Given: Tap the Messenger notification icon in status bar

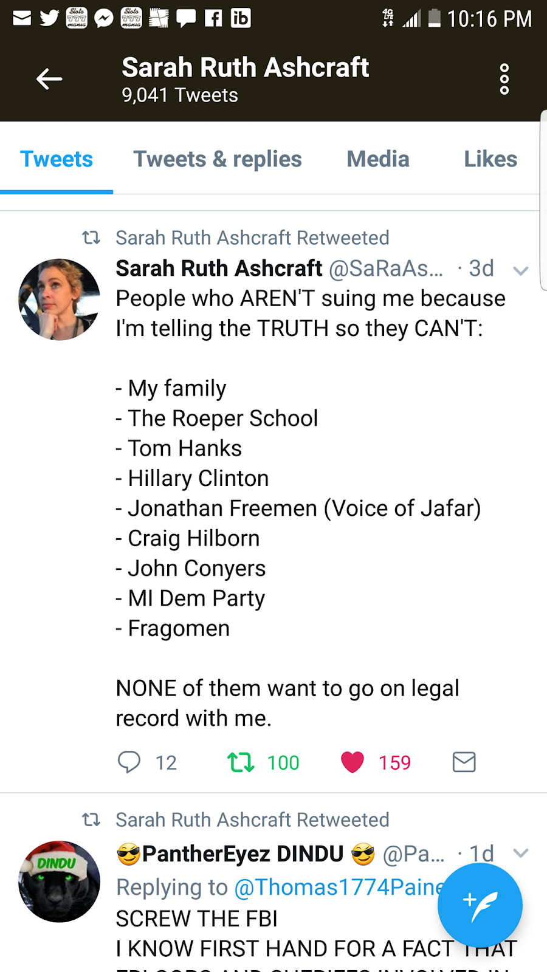Looking at the screenshot, I should point(104,19).
